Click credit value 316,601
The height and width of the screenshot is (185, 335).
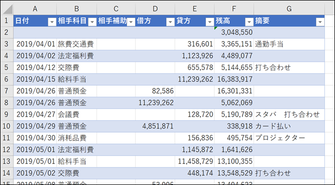point(195,44)
